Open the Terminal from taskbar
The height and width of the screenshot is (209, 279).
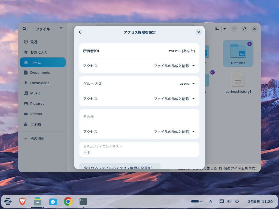point(83,201)
